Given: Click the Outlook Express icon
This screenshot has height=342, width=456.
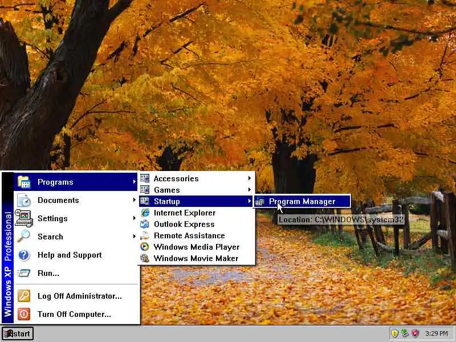Looking at the screenshot, I should [145, 224].
